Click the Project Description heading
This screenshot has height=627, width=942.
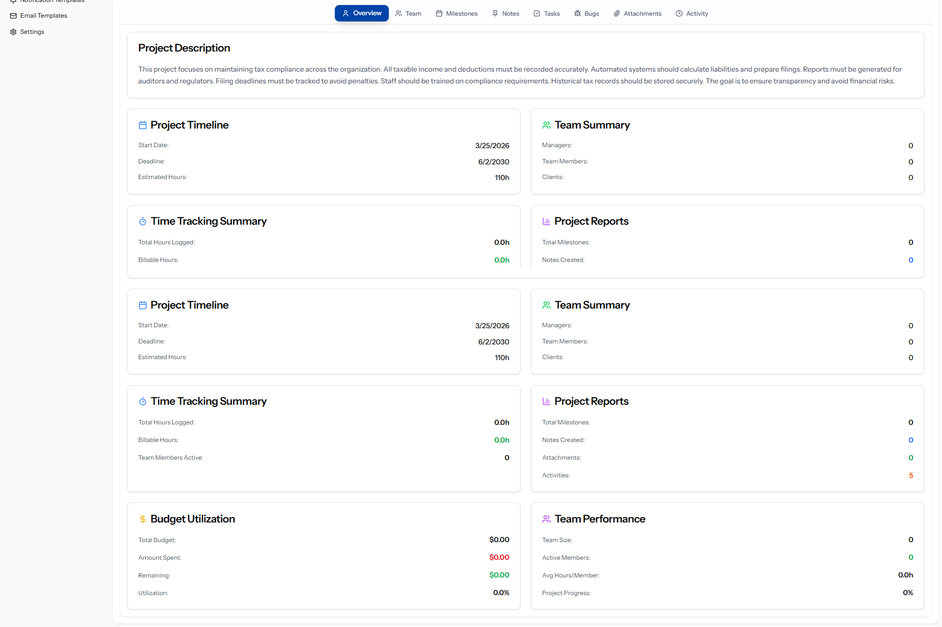click(184, 48)
